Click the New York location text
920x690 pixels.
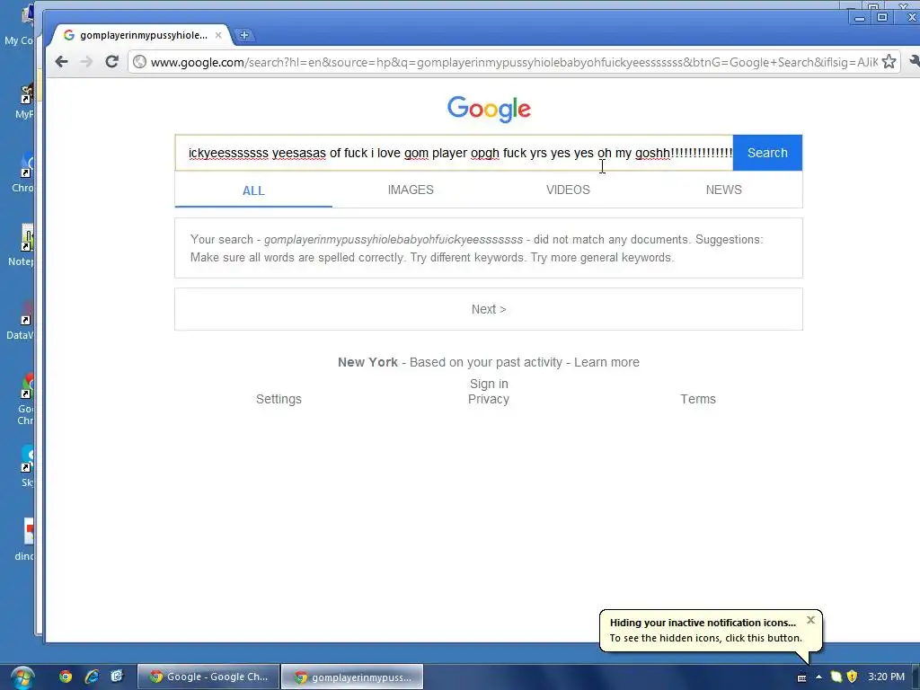[x=367, y=362]
